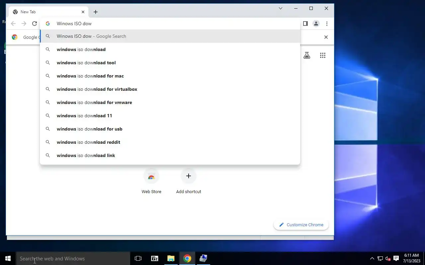The width and height of the screenshot is (425, 265).
Task: Click 'Search the web and Windows' box
Action: tap(73, 258)
